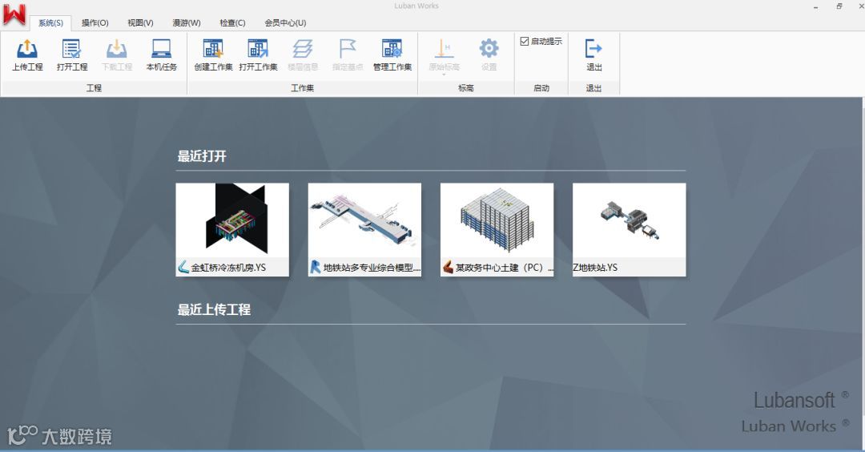Click the 楼层信息 floor info icon
The image size is (865, 452).
pos(302,49)
